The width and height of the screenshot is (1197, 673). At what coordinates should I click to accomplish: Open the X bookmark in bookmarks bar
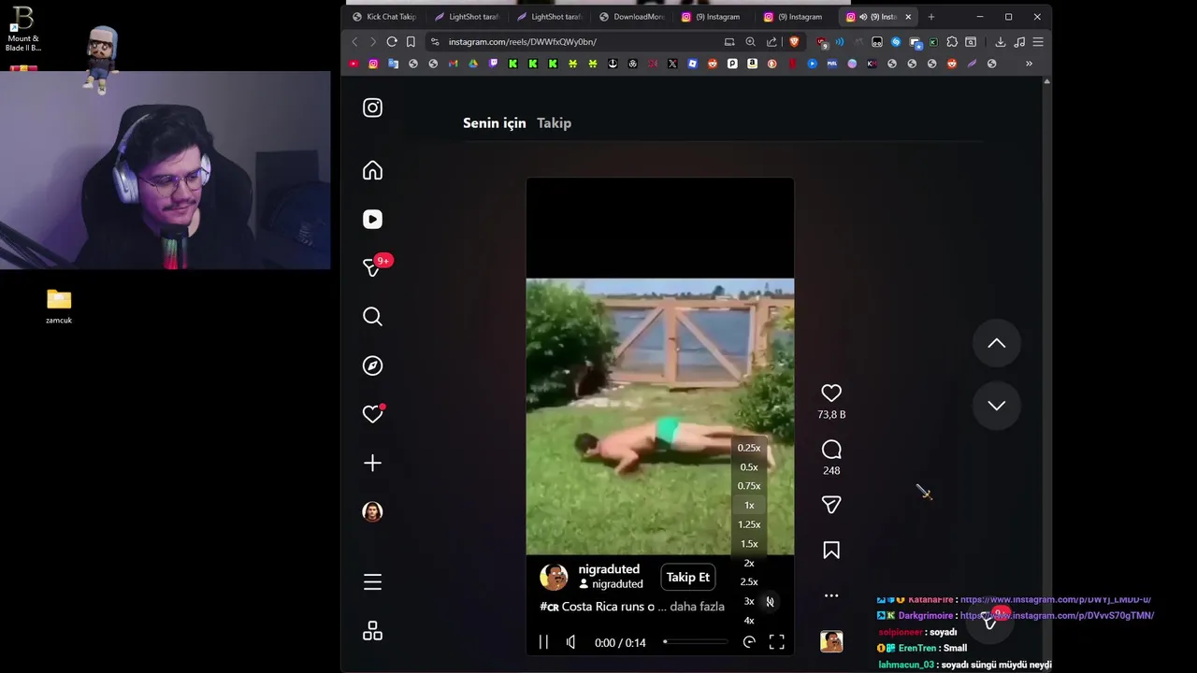click(x=672, y=64)
